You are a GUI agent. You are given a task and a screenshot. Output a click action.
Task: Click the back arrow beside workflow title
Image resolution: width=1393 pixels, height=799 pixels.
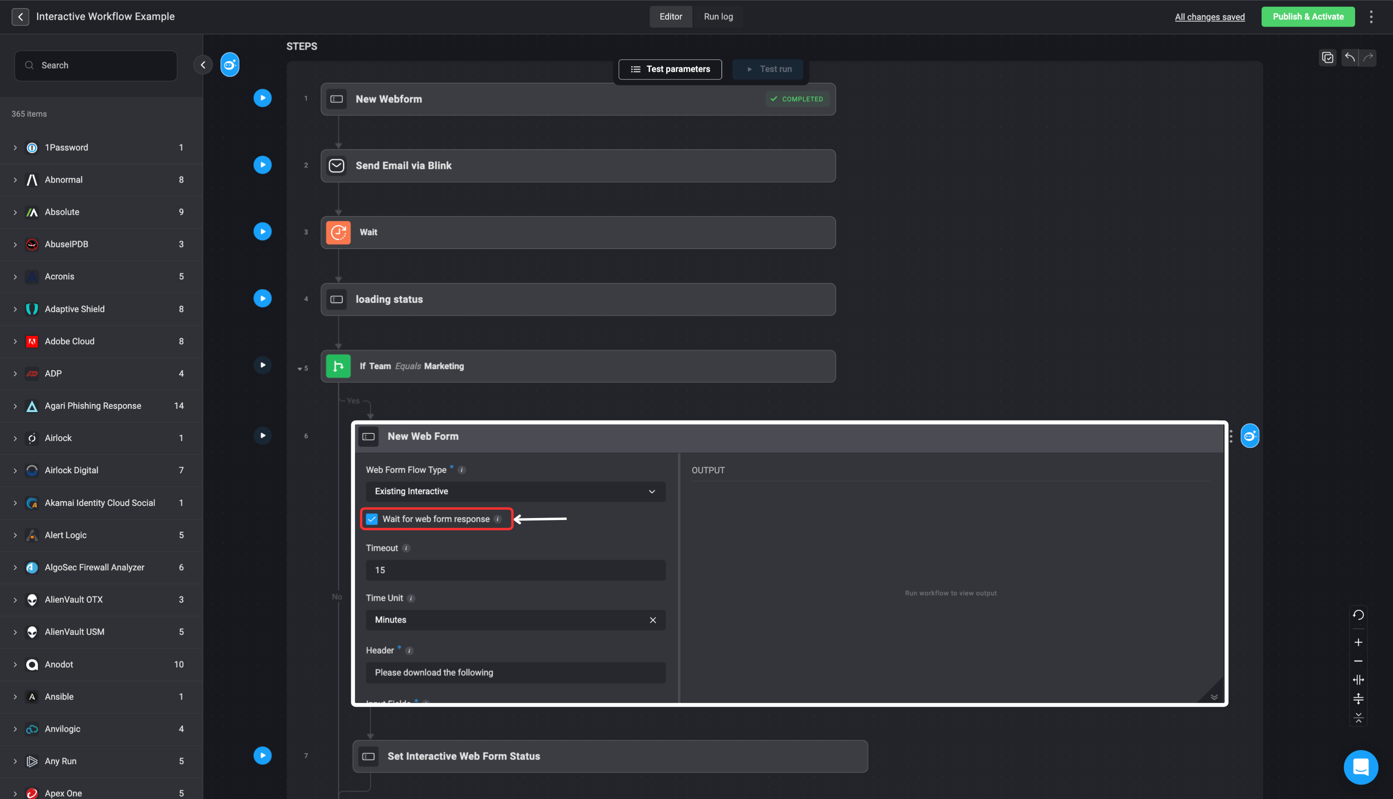tap(20, 17)
